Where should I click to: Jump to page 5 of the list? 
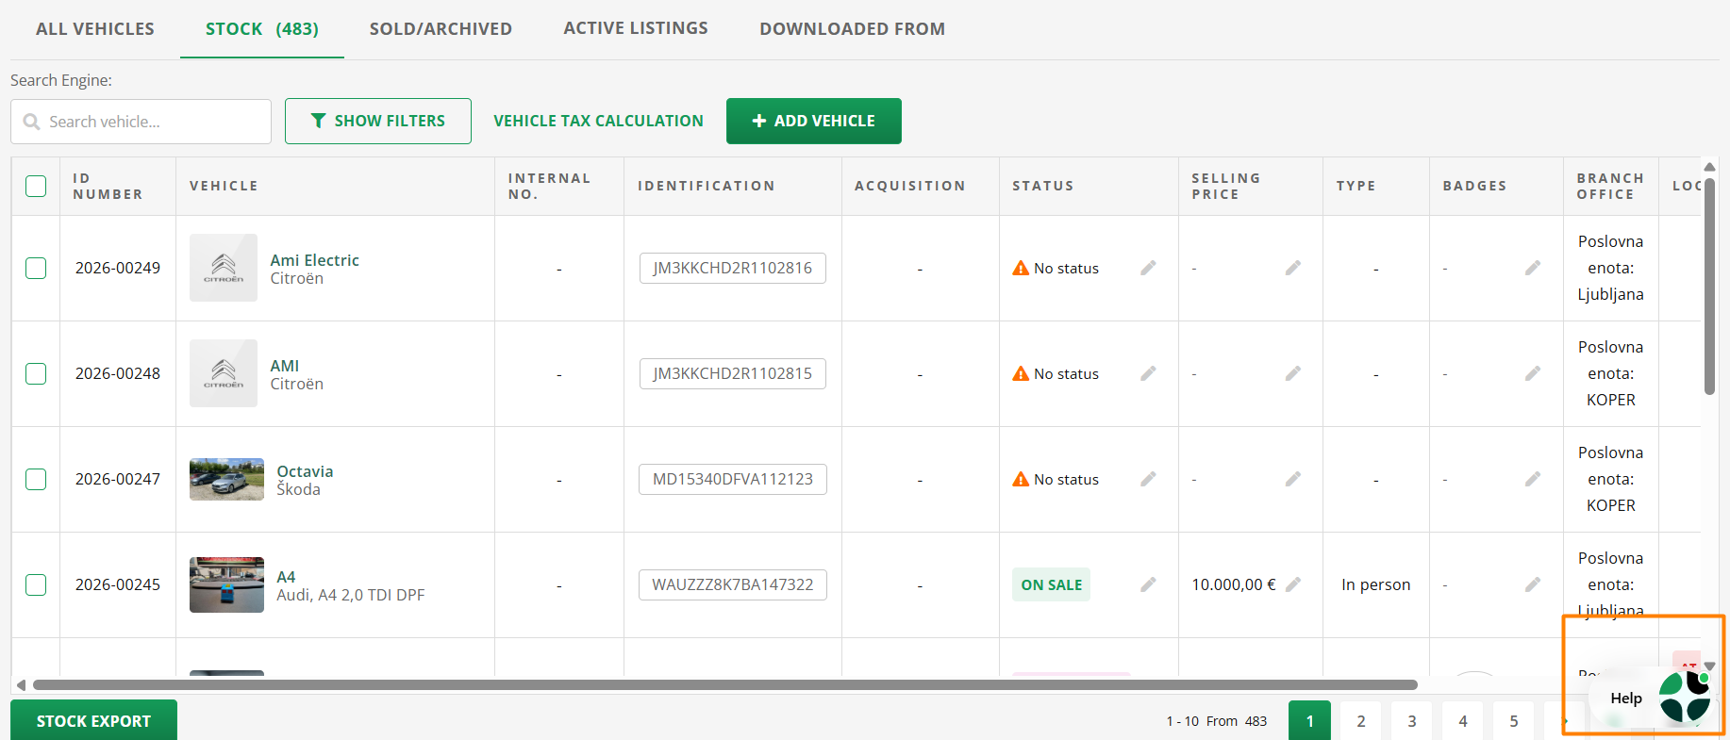(x=1514, y=720)
